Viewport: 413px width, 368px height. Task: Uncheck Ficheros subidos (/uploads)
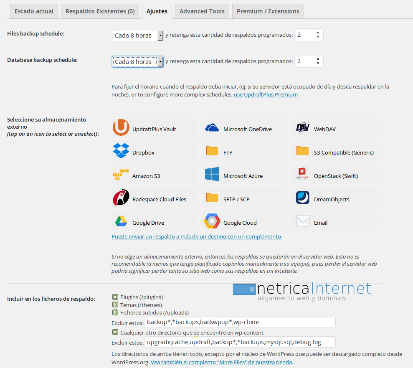[115, 312]
